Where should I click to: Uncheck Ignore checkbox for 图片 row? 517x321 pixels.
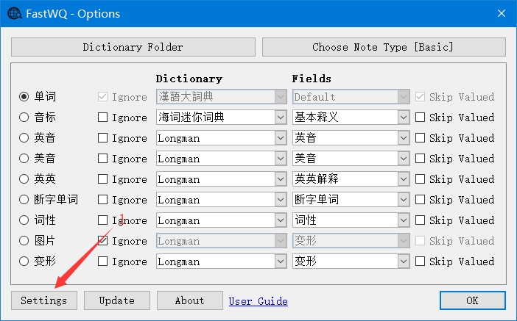[x=103, y=241]
